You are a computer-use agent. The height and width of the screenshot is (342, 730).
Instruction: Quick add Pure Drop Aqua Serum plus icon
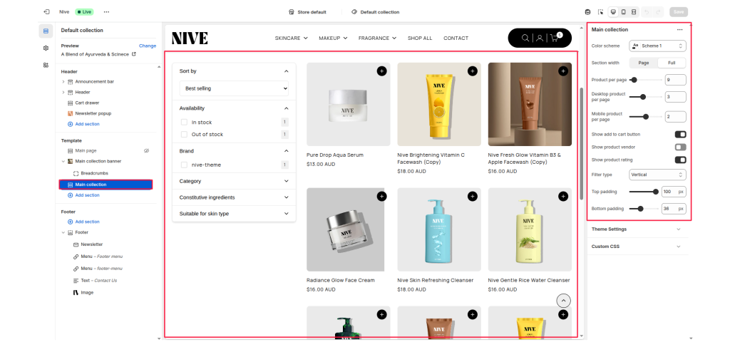point(381,71)
